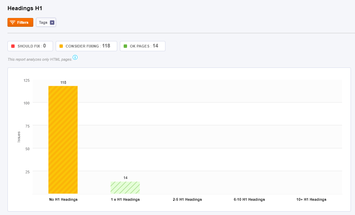Image resolution: width=355 pixels, height=215 pixels.
Task: Click the '6-10 H1 Headings' axis label
Action: (x=249, y=199)
